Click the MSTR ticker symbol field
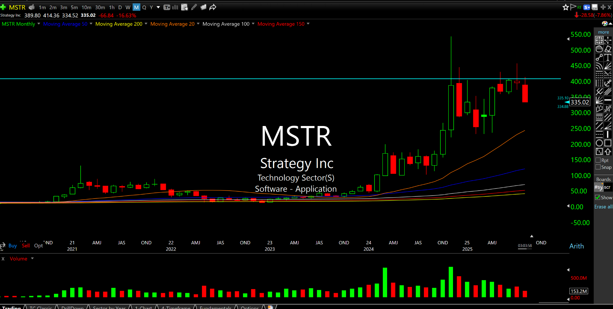 pos(17,7)
